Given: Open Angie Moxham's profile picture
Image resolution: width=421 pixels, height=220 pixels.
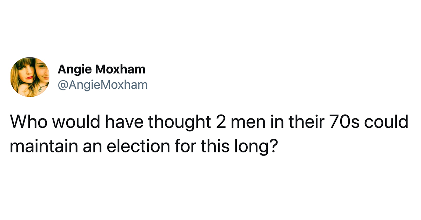Looking at the screenshot, I should pos(30,77).
